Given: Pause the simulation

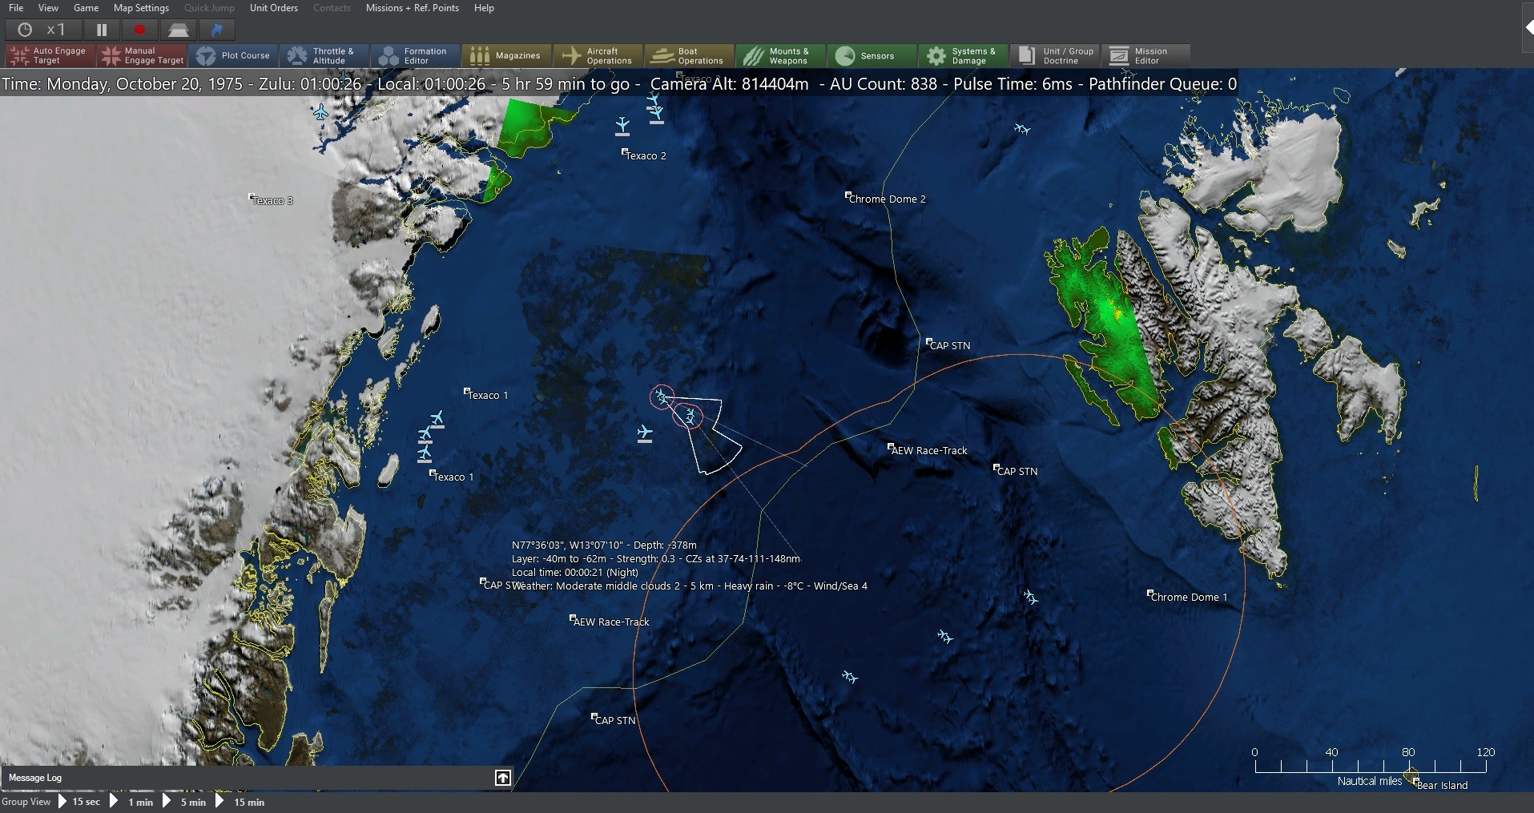Looking at the screenshot, I should coord(103,30).
